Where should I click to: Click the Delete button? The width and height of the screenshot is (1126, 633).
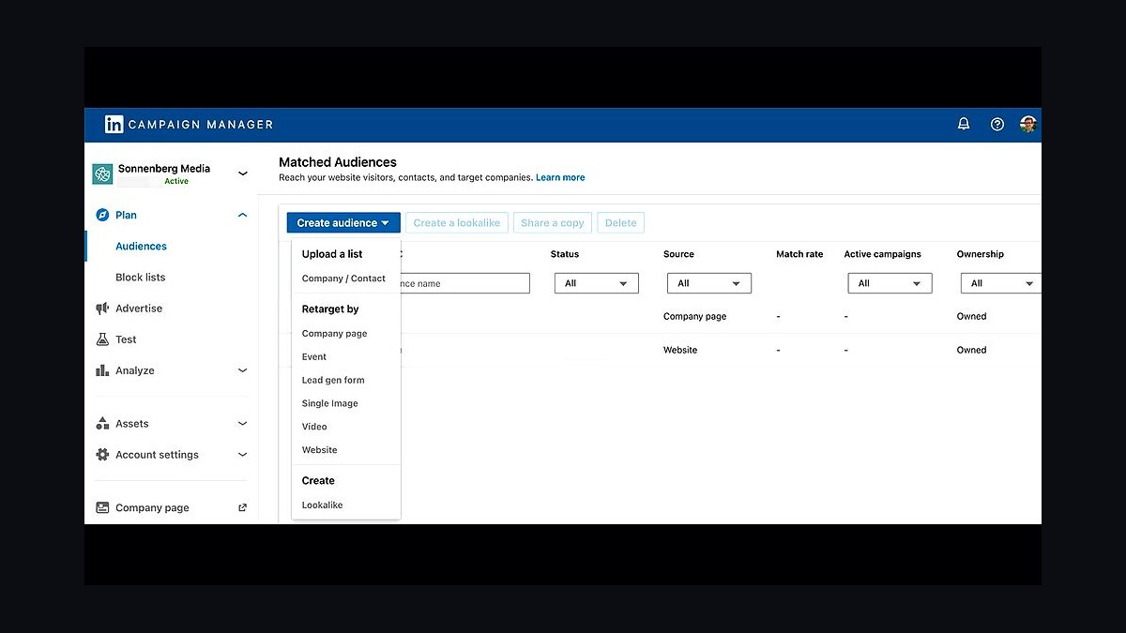point(621,223)
